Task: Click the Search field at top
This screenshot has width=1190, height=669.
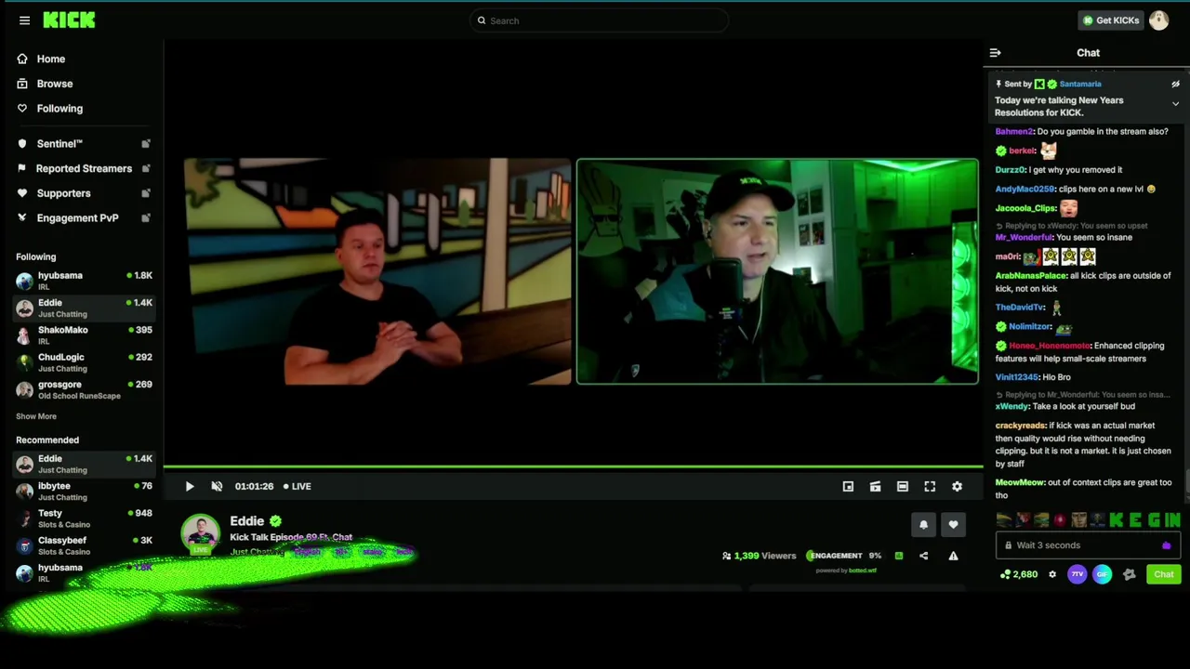Action: tap(599, 20)
